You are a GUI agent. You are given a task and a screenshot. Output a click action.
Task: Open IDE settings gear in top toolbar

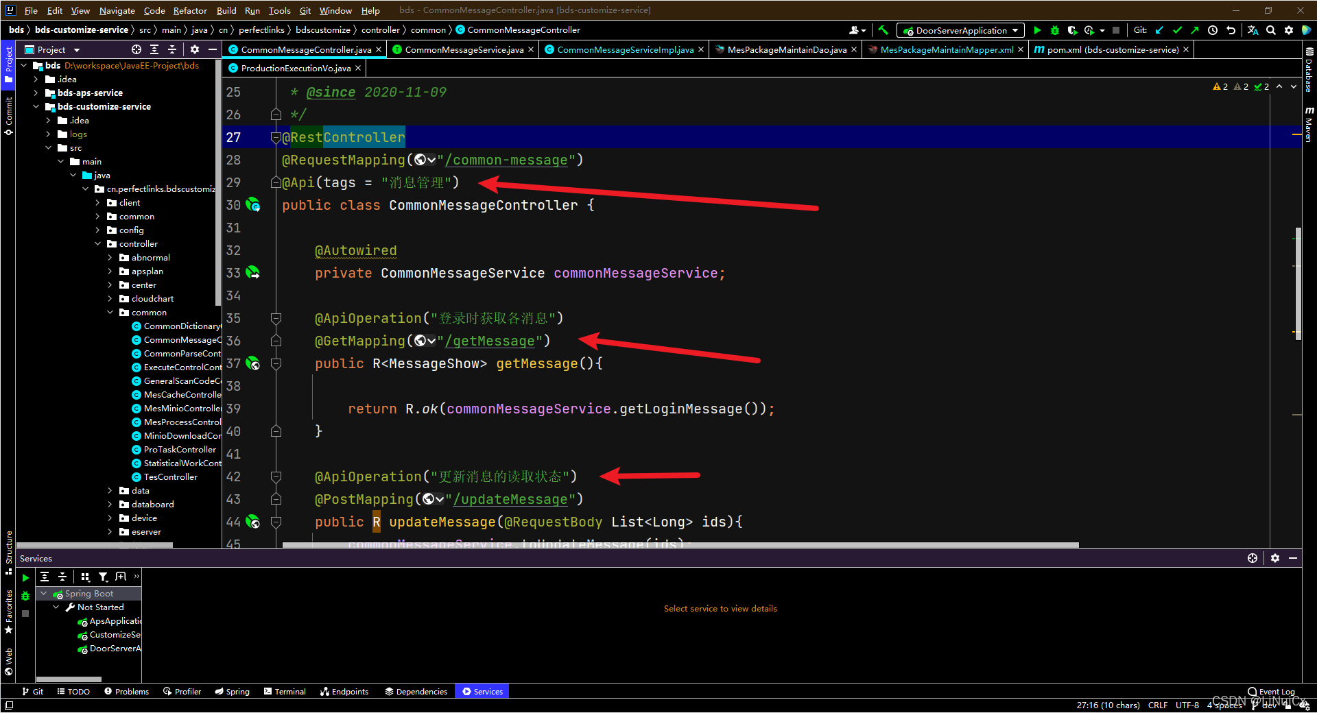(x=1289, y=30)
